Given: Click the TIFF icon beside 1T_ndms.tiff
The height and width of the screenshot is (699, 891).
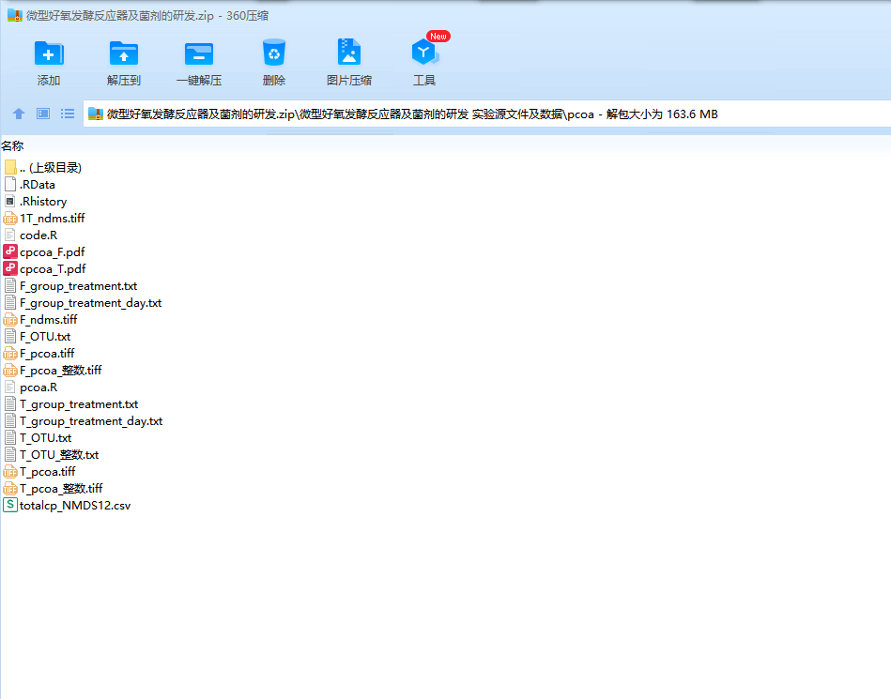Looking at the screenshot, I should pos(10,218).
